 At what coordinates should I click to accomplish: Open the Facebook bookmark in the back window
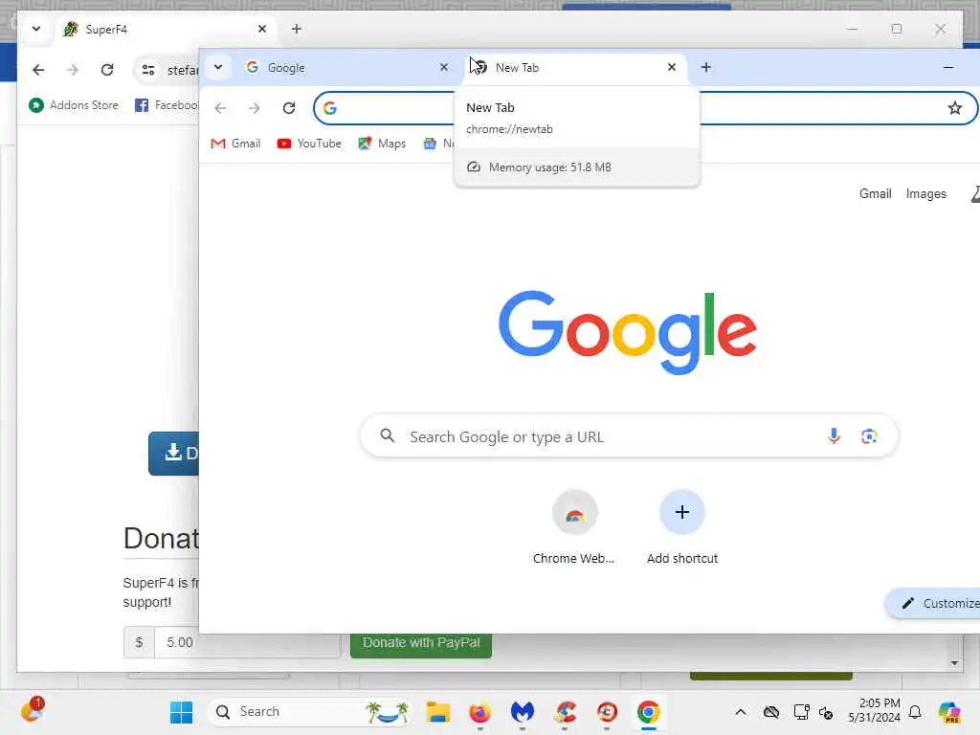tap(167, 105)
